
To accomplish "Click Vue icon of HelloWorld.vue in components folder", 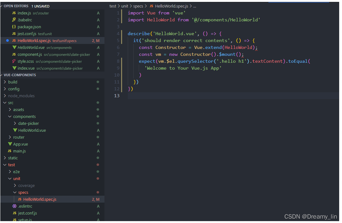I will [x=15, y=130].
